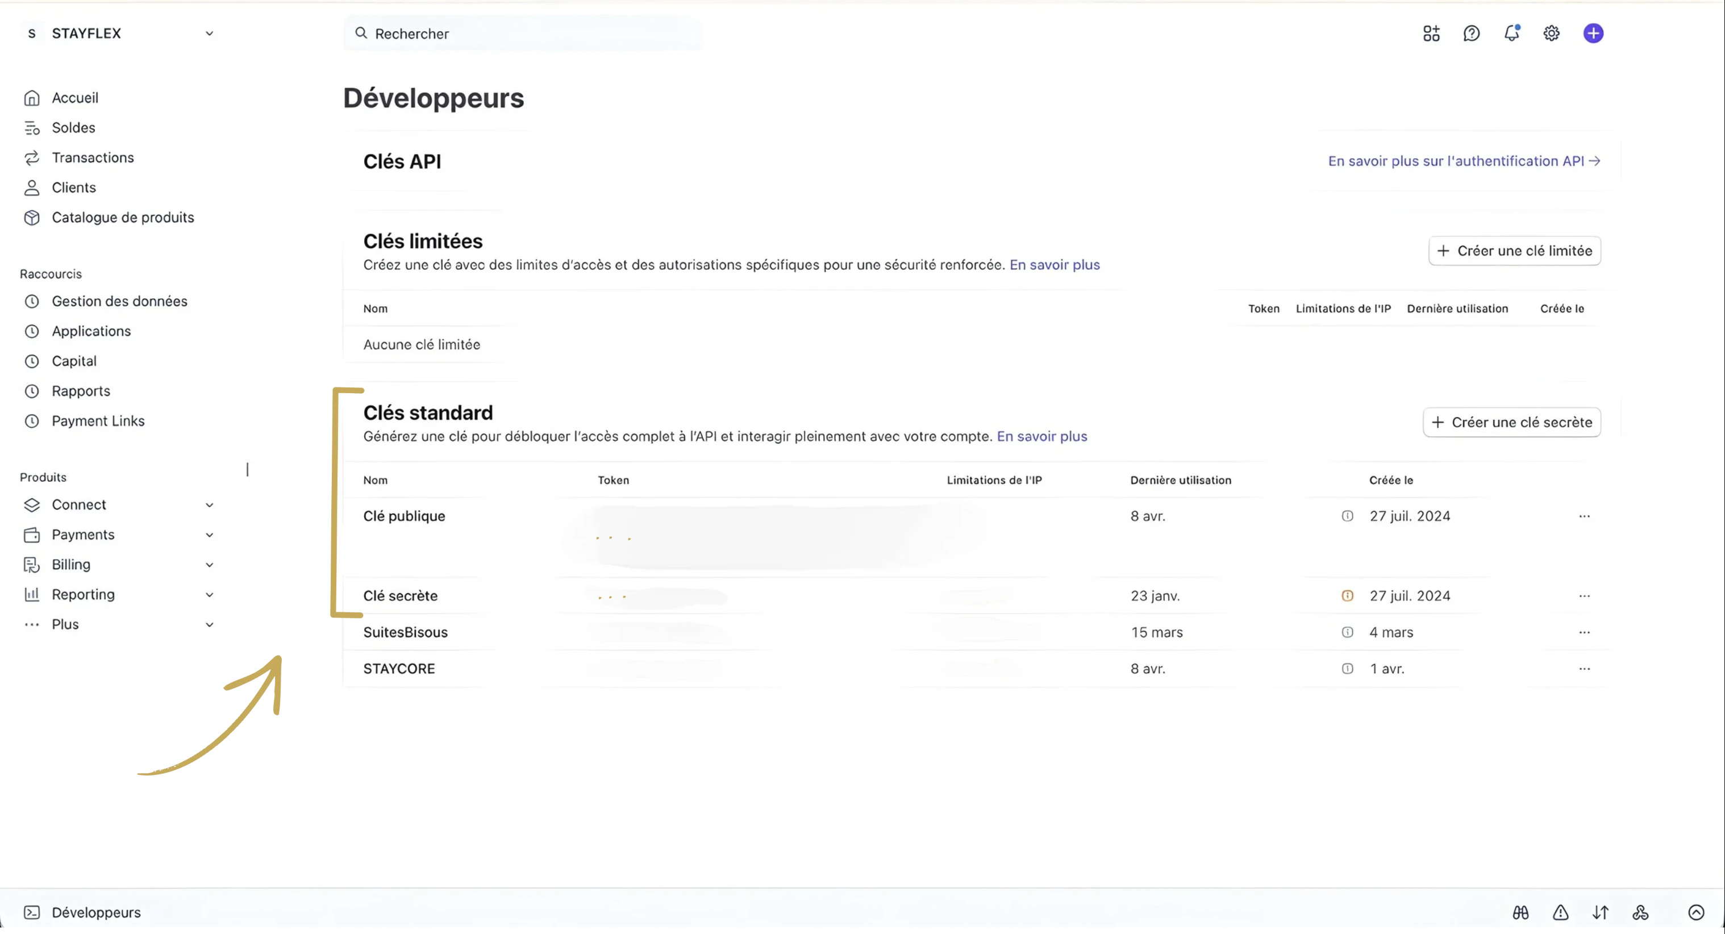Screen dimensions: 1725x934
Task: Click the warning triangle icon in bottom bar
Action: [x=1560, y=912]
